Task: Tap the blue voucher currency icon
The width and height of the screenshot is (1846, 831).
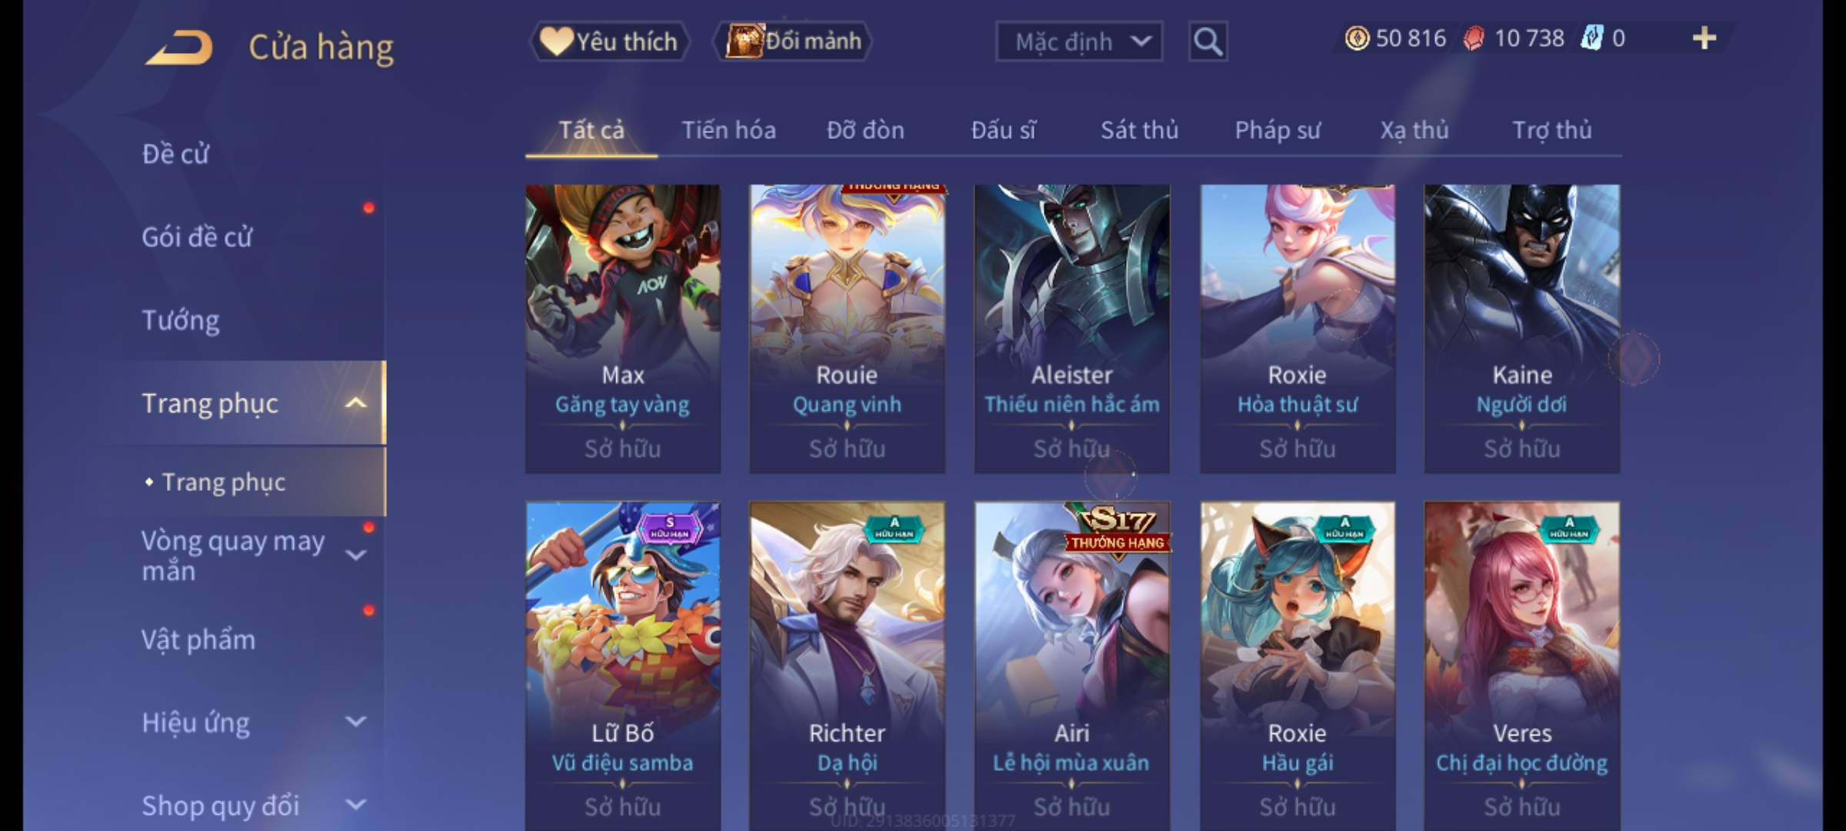Action: tap(1591, 38)
